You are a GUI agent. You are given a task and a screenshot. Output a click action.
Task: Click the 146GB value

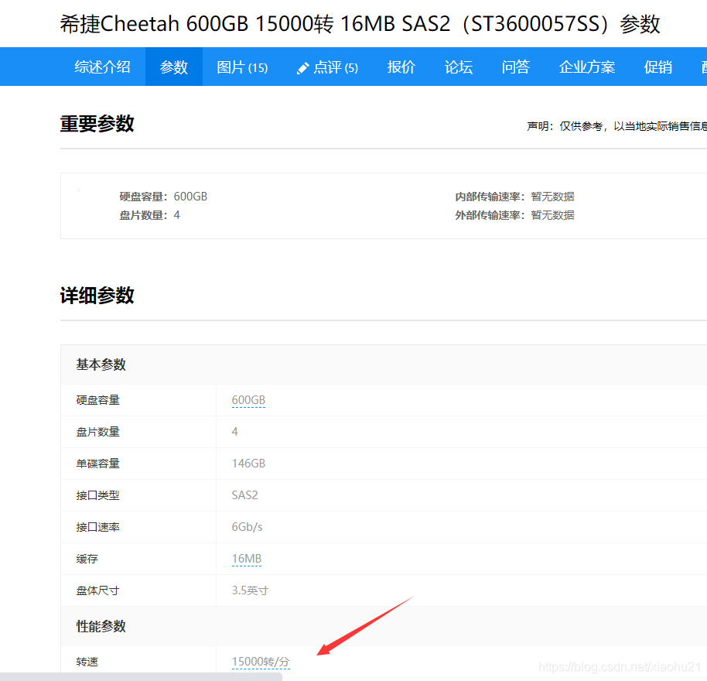[248, 464]
